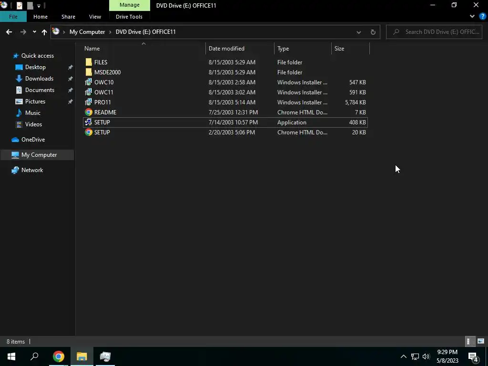Open Videos in the navigation pane
Screen dimensions: 488x366
33,124
